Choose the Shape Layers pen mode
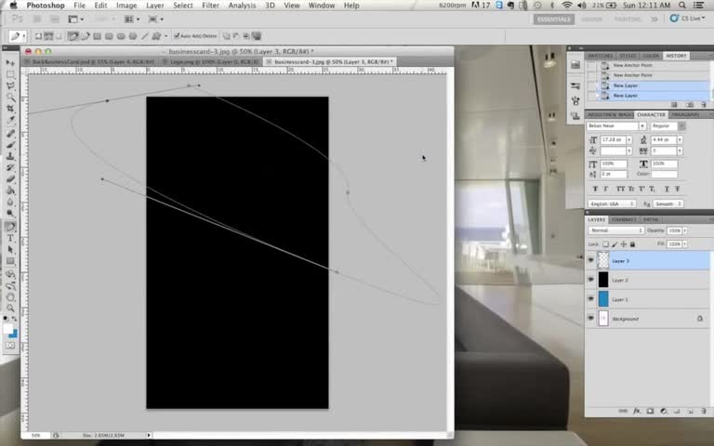The image size is (714, 446). pos(38,36)
